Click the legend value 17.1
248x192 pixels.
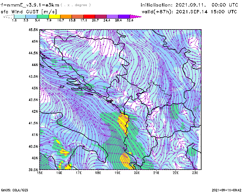click(x=83, y=20)
